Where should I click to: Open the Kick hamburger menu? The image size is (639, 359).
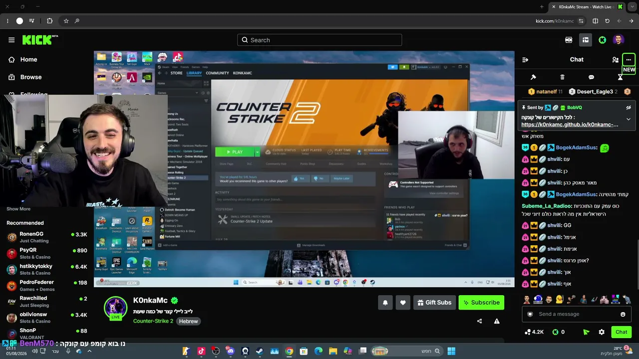11,40
